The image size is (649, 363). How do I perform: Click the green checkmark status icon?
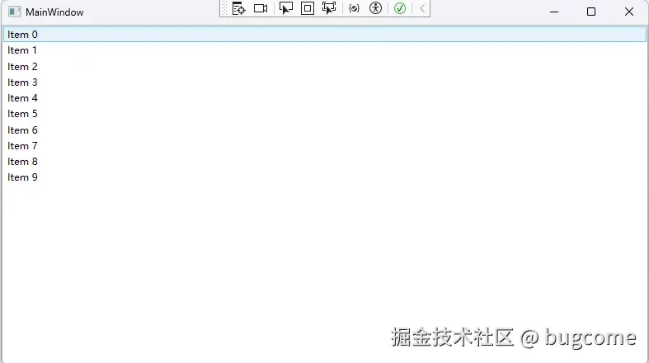(400, 8)
